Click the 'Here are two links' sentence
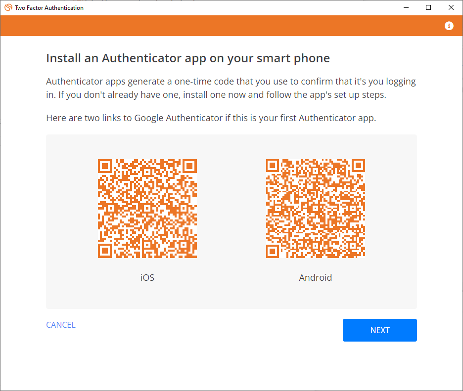 click(211, 118)
